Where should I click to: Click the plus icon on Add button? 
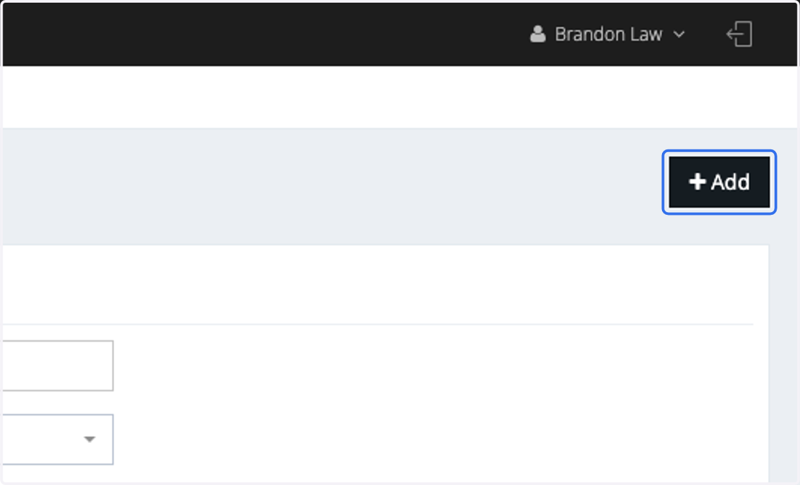[697, 181]
